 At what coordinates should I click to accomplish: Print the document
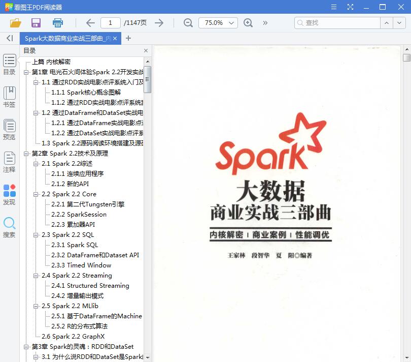tap(58, 23)
